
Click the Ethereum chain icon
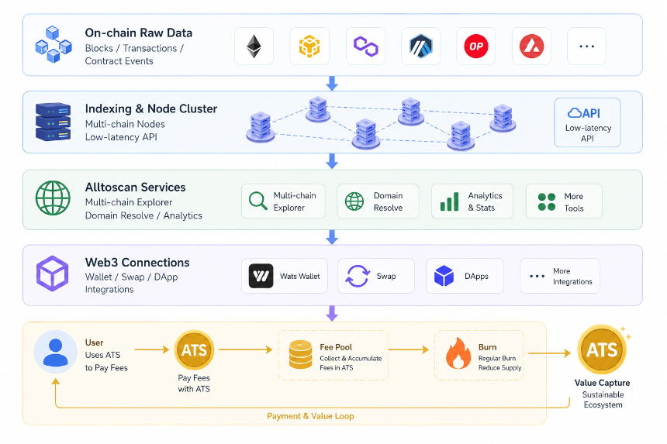[254, 46]
